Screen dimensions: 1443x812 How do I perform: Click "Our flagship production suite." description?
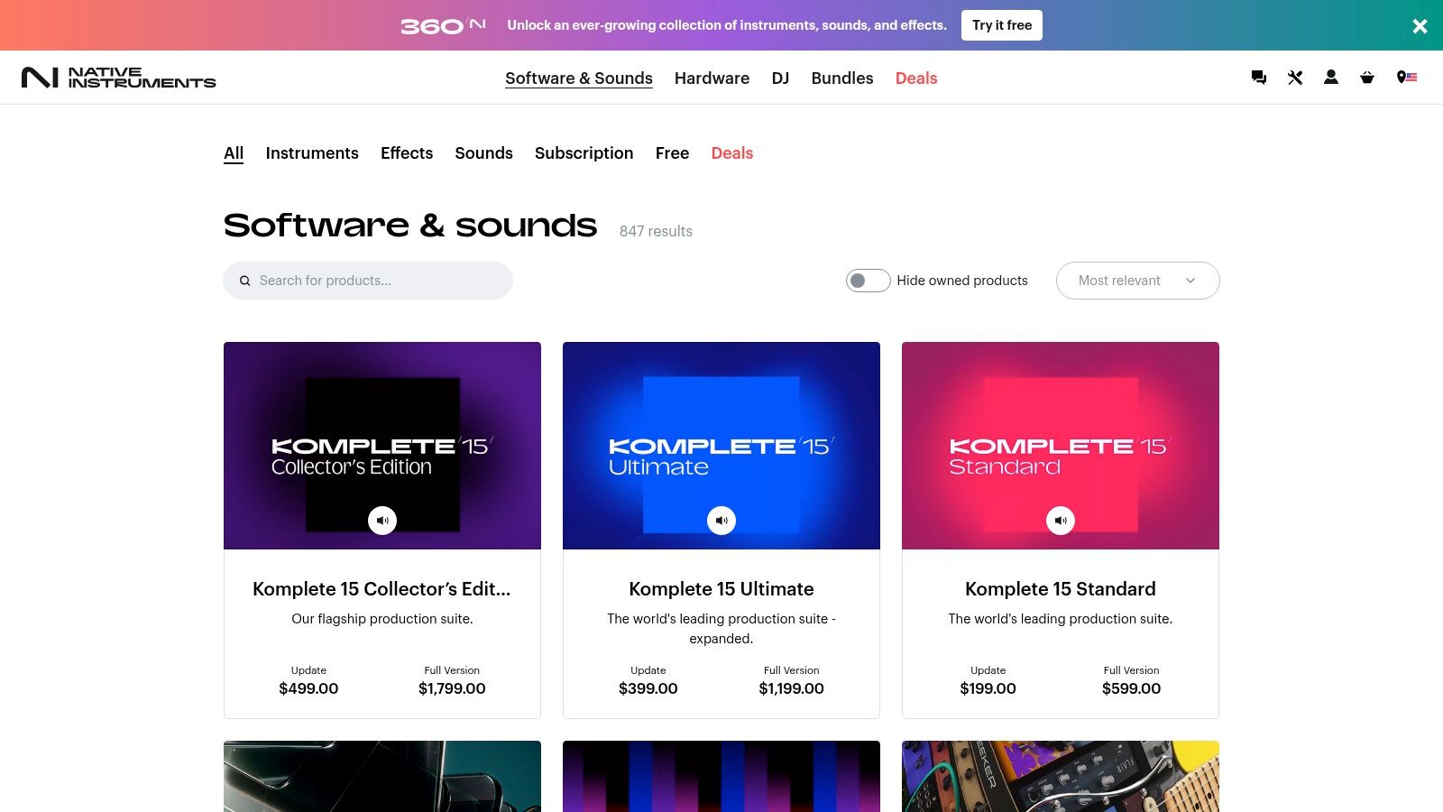(382, 619)
